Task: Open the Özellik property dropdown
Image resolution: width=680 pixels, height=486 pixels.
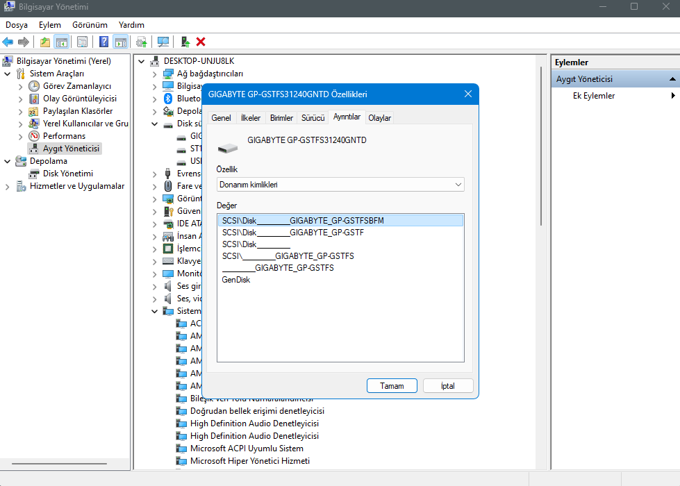Action: (x=340, y=185)
